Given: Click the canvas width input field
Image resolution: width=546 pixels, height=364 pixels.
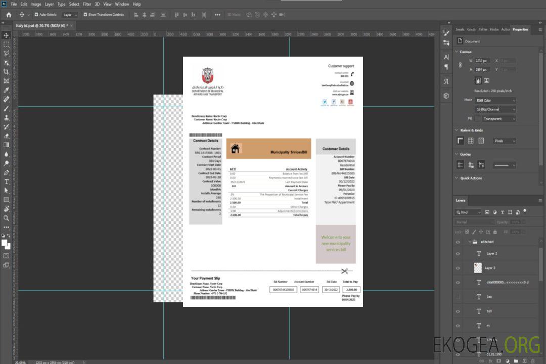Looking at the screenshot, I should pos(482,61).
